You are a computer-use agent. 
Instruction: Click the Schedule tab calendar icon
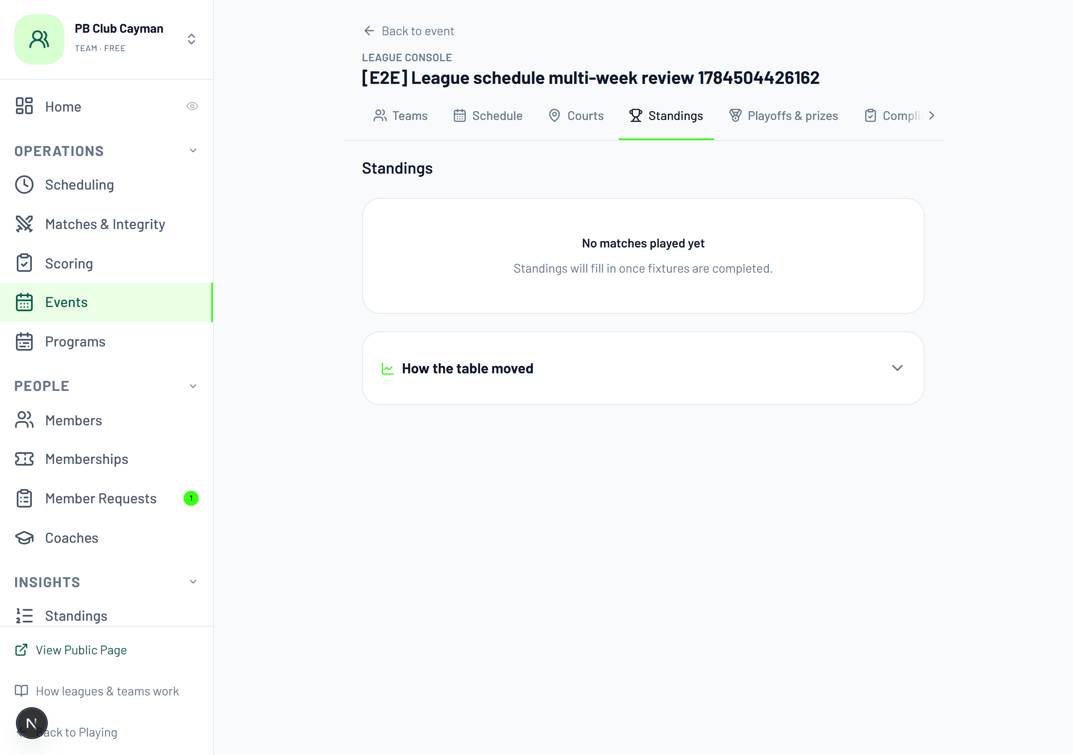pyautogui.click(x=460, y=115)
